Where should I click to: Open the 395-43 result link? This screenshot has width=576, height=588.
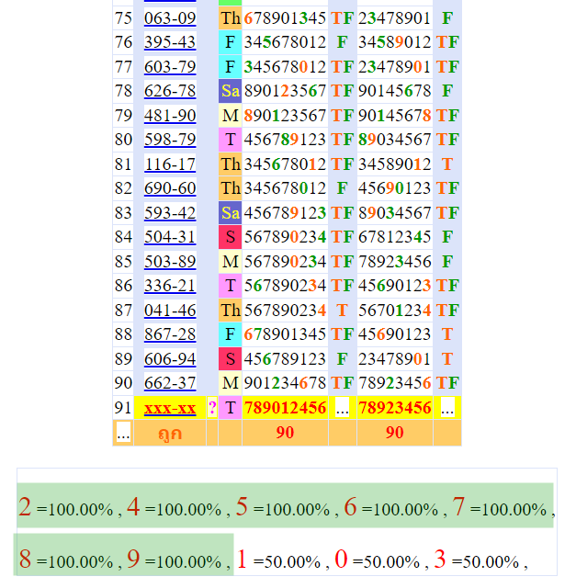[170, 42]
